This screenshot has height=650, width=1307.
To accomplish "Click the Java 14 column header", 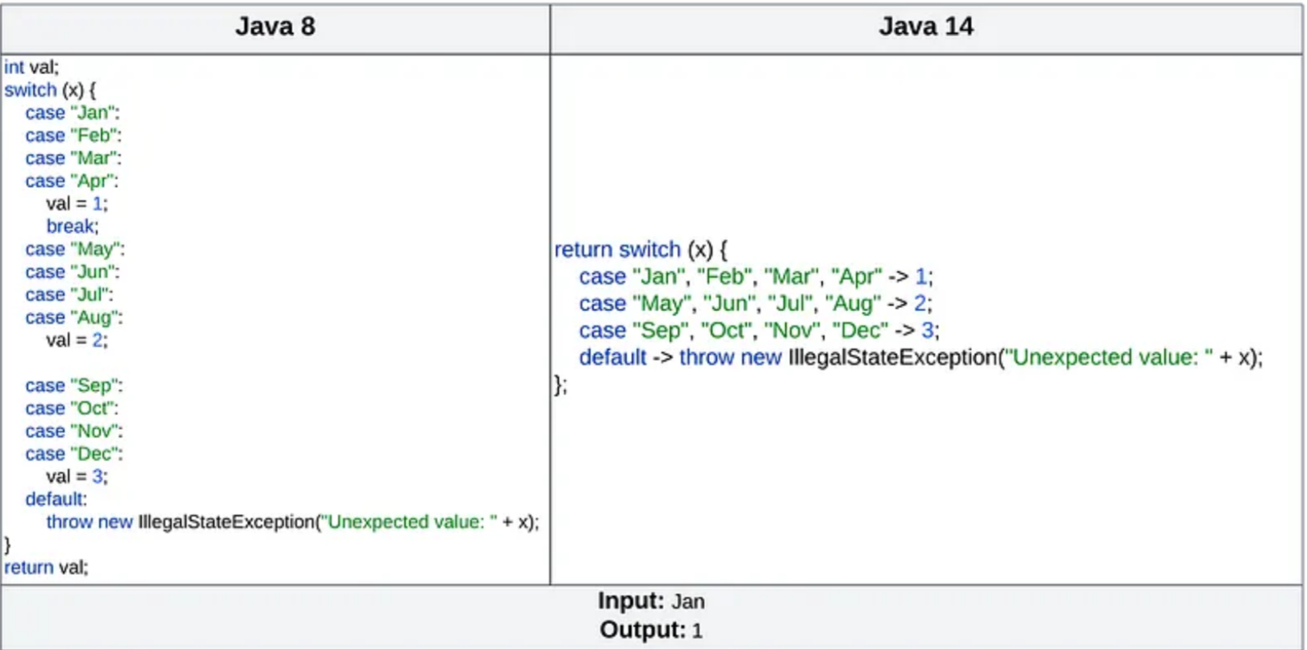I will coord(926,27).
